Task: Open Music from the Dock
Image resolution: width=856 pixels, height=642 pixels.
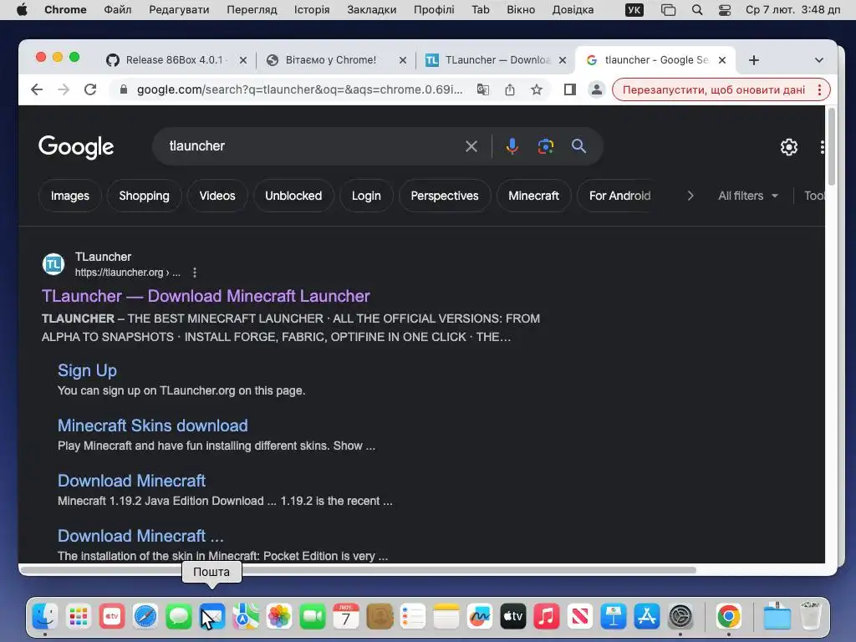Action: [547, 617]
